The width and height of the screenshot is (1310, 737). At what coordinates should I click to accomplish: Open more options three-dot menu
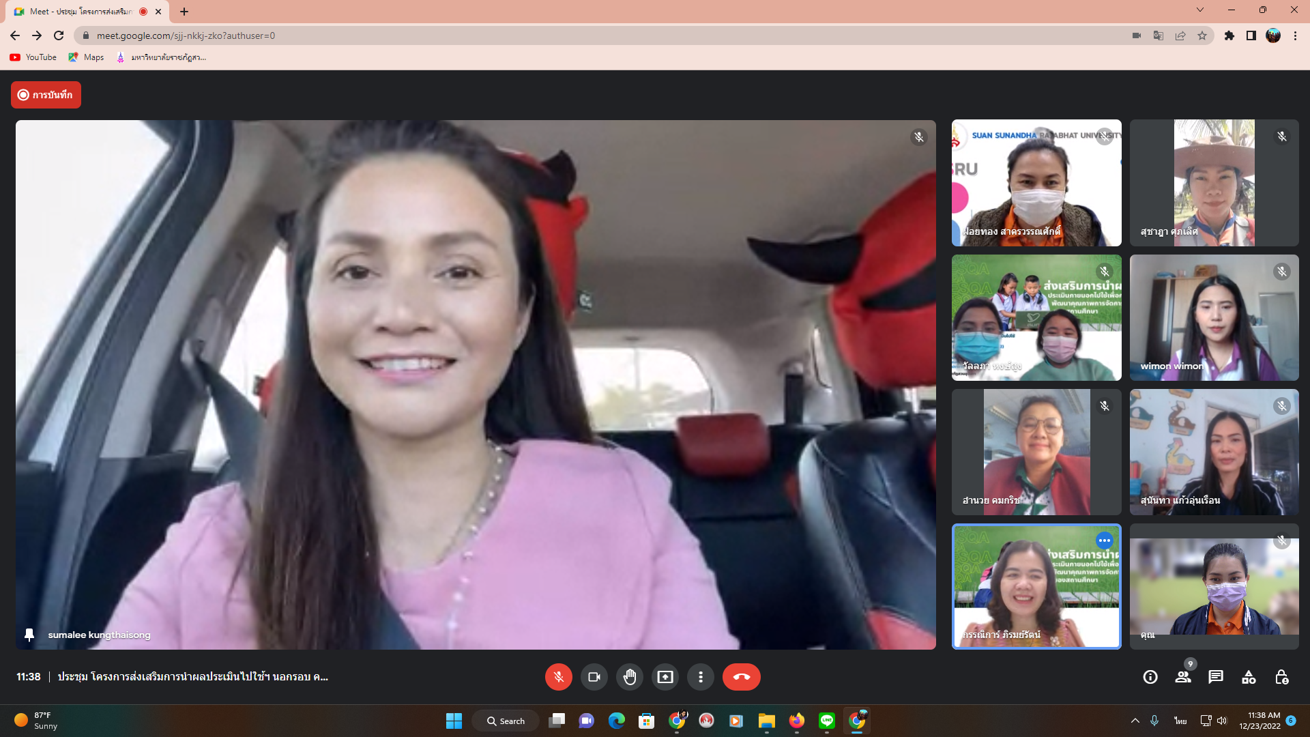pyautogui.click(x=701, y=677)
